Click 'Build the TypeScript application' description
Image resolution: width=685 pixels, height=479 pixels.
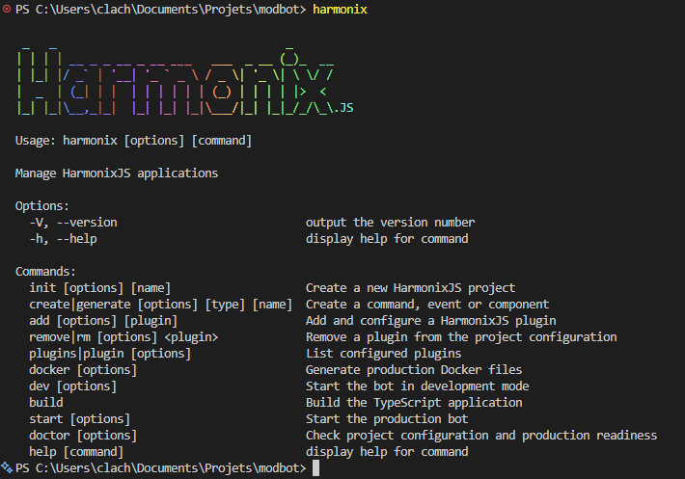coord(414,402)
